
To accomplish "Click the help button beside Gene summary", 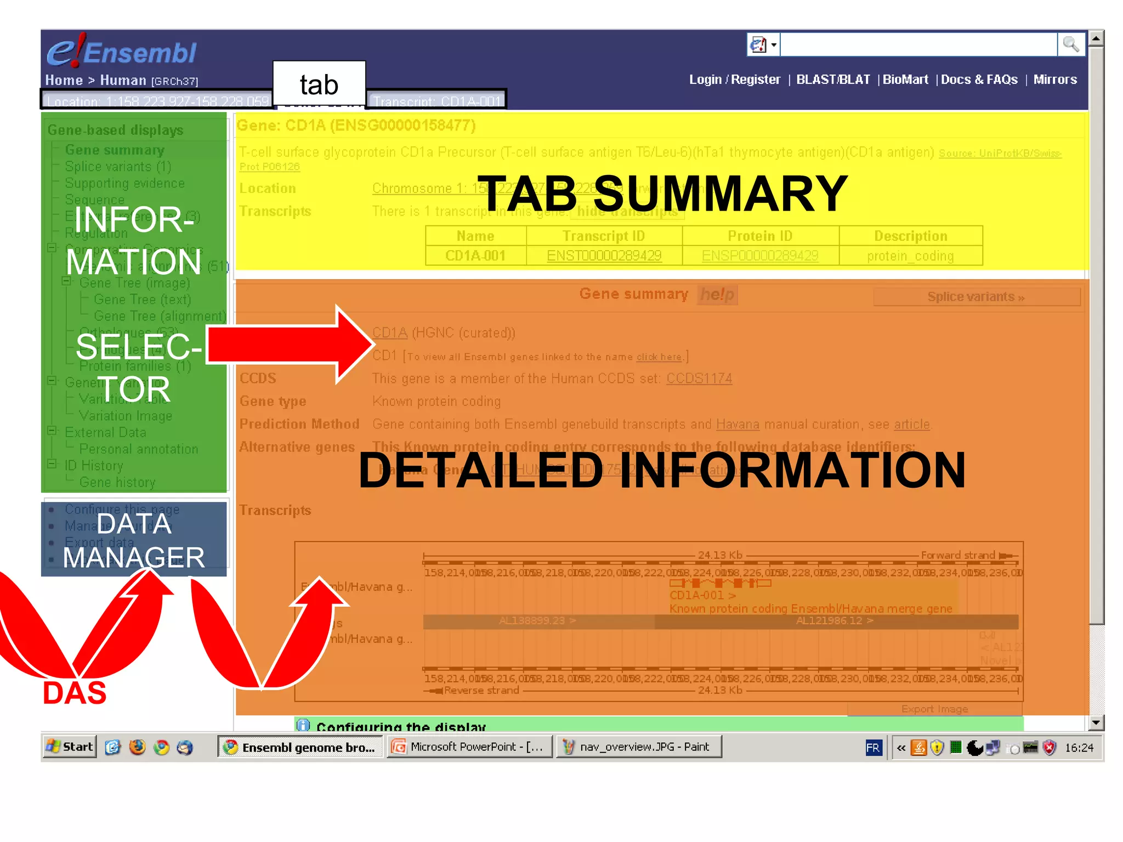I will point(717,295).
